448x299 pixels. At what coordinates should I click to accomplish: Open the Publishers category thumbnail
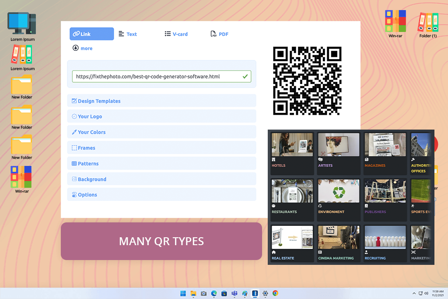385,191
